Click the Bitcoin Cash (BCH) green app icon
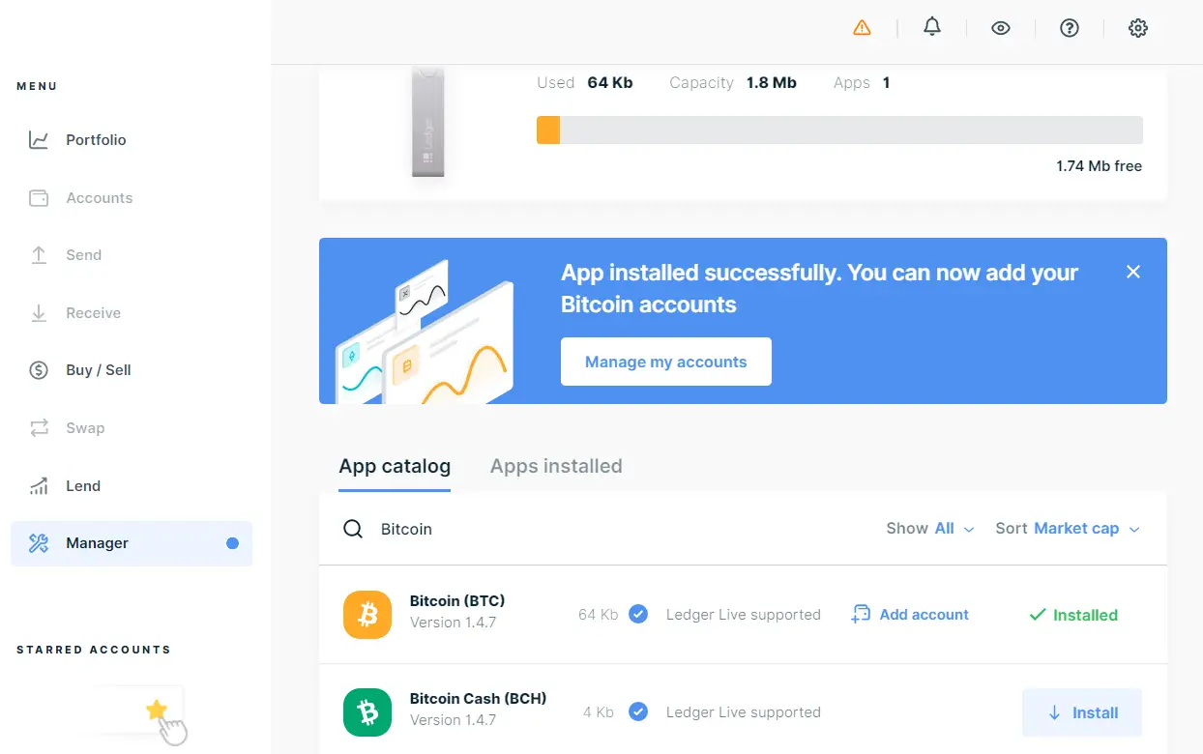Image resolution: width=1203 pixels, height=754 pixels. 367,712
